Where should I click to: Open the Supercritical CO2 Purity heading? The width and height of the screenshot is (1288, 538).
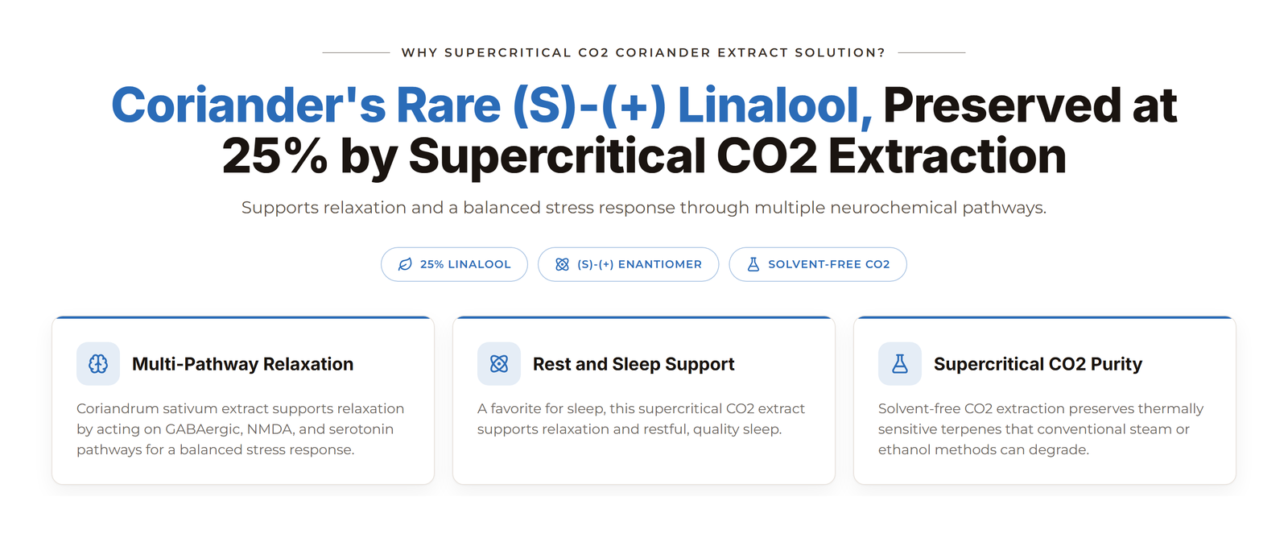pyautogui.click(x=1038, y=364)
